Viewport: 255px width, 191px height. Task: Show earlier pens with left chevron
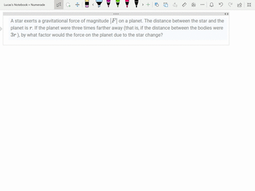tap(93, 5)
